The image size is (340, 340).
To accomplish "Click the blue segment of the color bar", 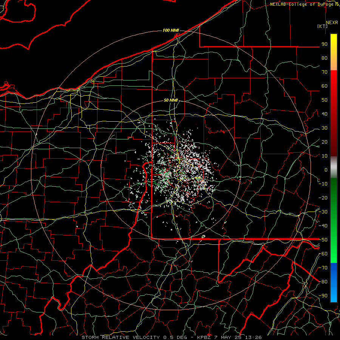I will 334,283.
